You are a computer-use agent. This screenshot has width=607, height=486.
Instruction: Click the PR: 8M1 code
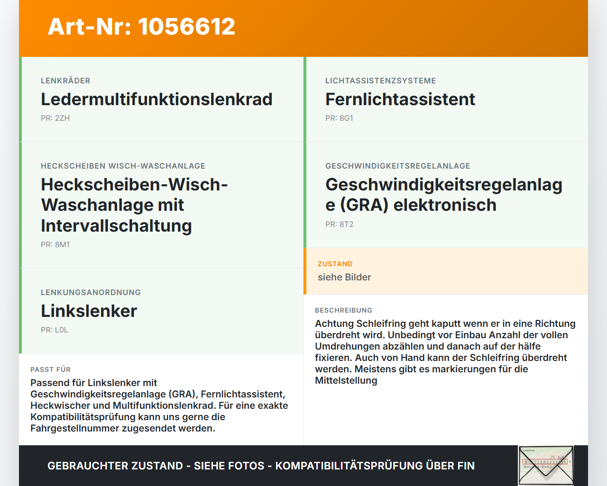[x=55, y=244]
